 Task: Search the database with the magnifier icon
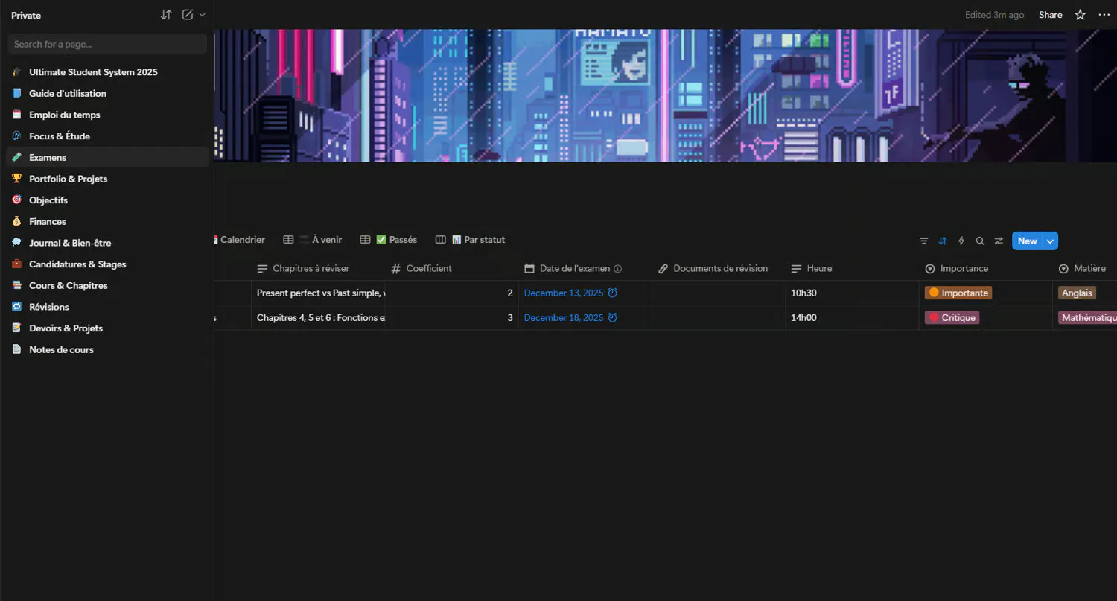coord(980,241)
